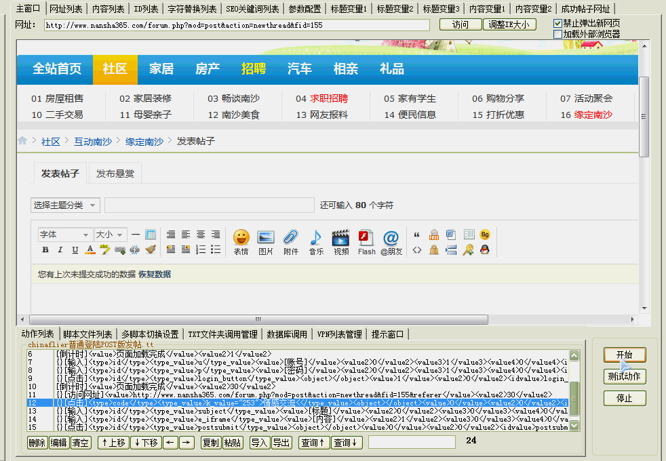Insert a table into the post

(x=151, y=235)
